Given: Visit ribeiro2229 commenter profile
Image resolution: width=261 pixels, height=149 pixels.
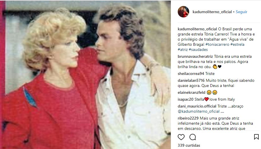Looking at the screenshot, I should click(188, 118).
